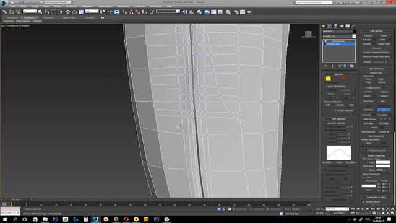Open the Graph Editors menu

point(105,6)
